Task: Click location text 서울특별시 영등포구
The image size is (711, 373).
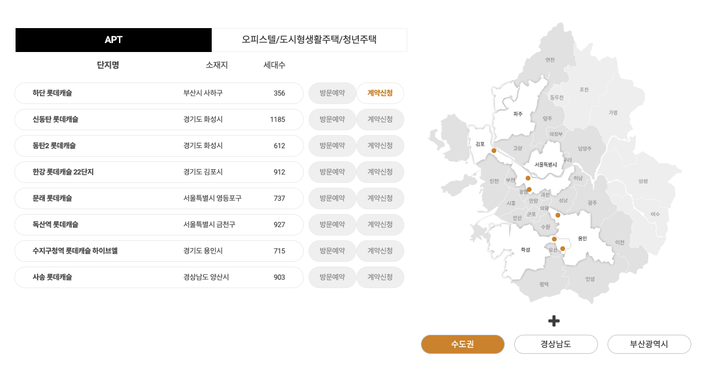Action: [x=212, y=198]
